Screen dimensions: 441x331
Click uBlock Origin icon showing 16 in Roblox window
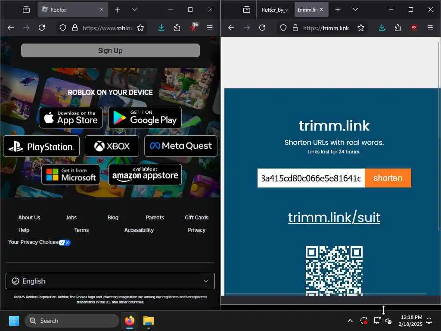click(194, 27)
